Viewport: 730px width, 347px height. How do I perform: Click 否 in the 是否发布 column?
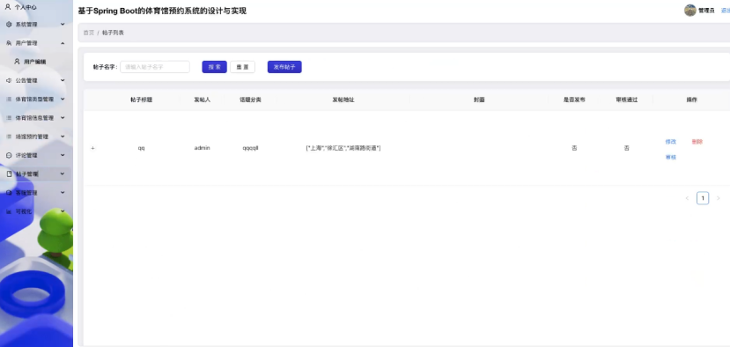[x=574, y=148]
